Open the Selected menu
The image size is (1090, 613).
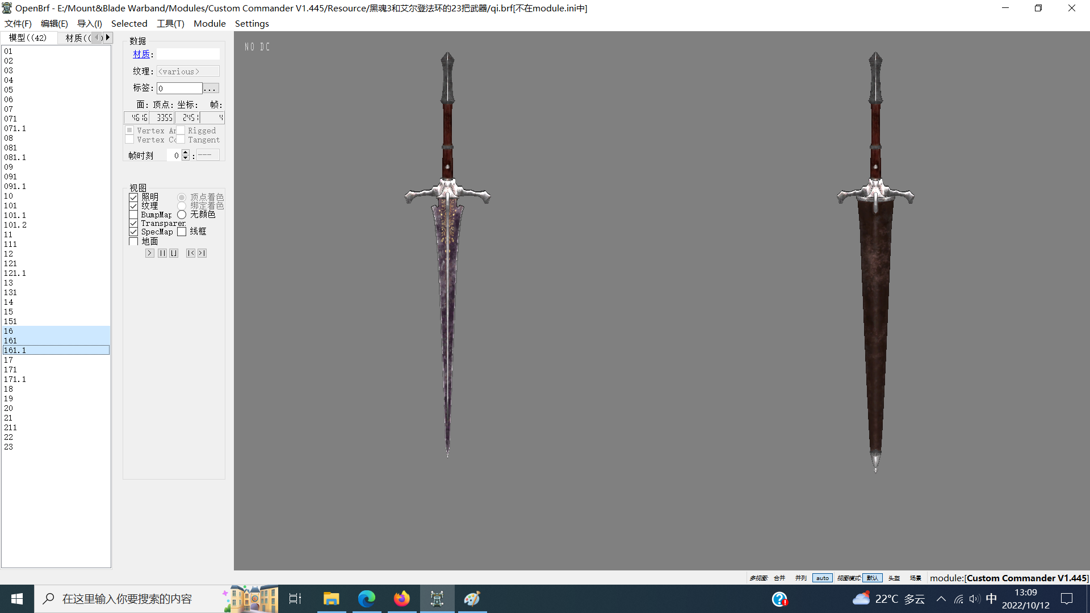[x=129, y=23]
